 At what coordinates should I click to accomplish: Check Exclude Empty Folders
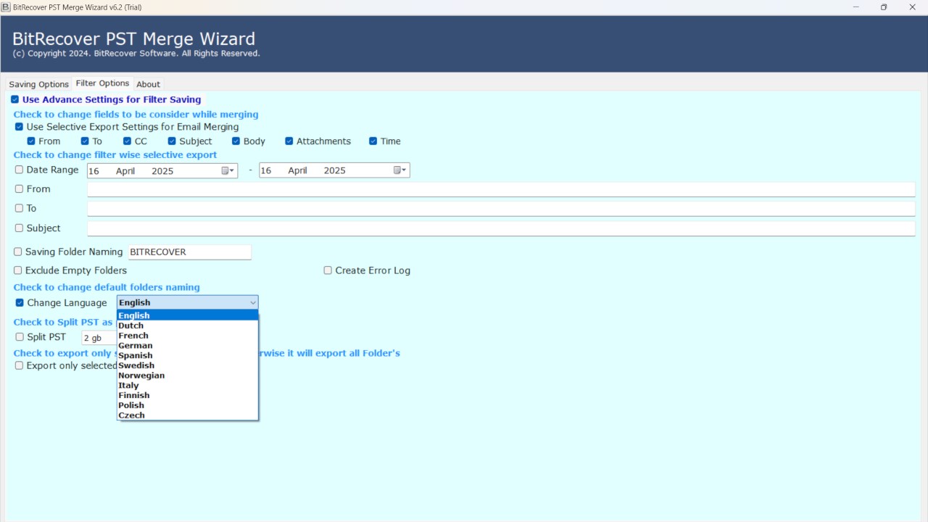tap(17, 270)
